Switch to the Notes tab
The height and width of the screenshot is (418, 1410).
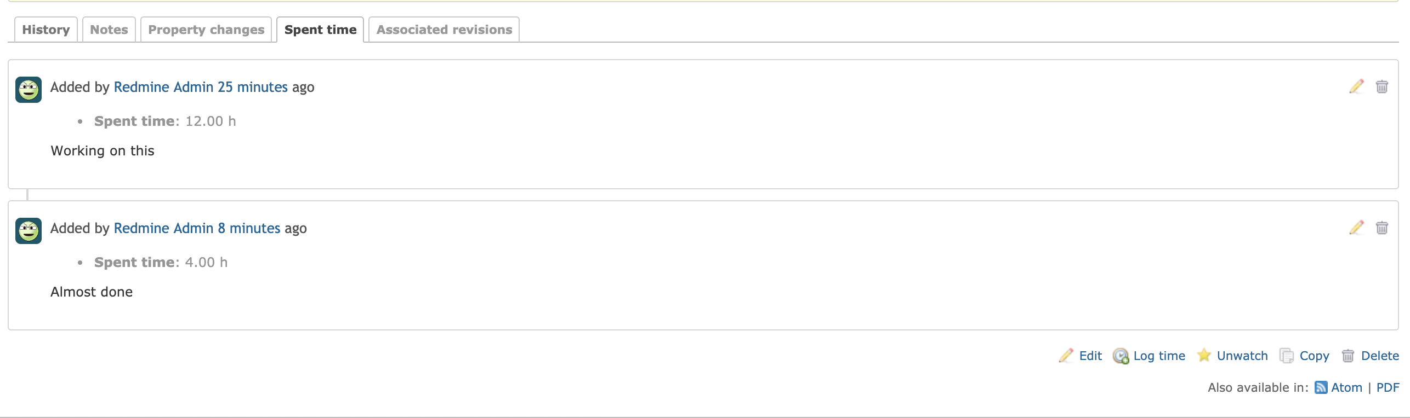pyautogui.click(x=109, y=30)
